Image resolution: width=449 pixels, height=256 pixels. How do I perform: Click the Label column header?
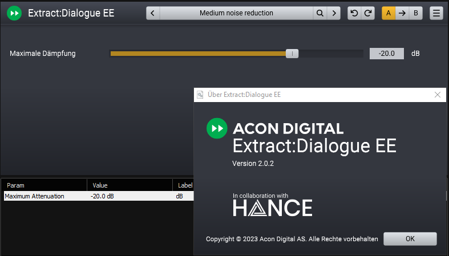183,185
